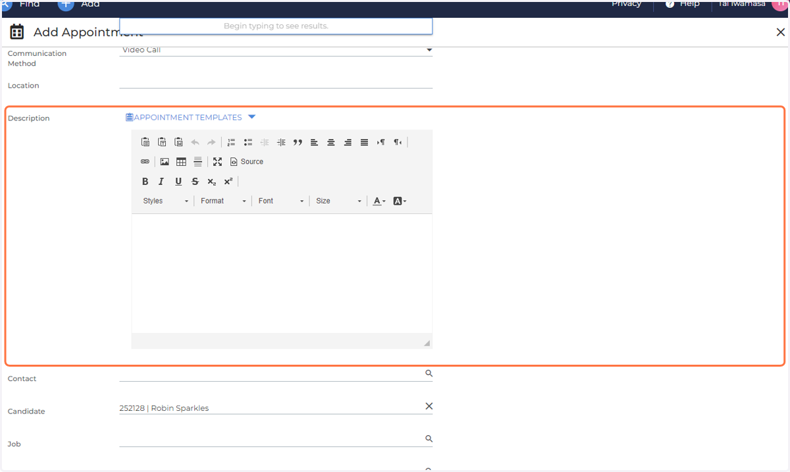Click the Paste icon in editor toolbar
Screen dimensions: 790x472
pos(145,142)
